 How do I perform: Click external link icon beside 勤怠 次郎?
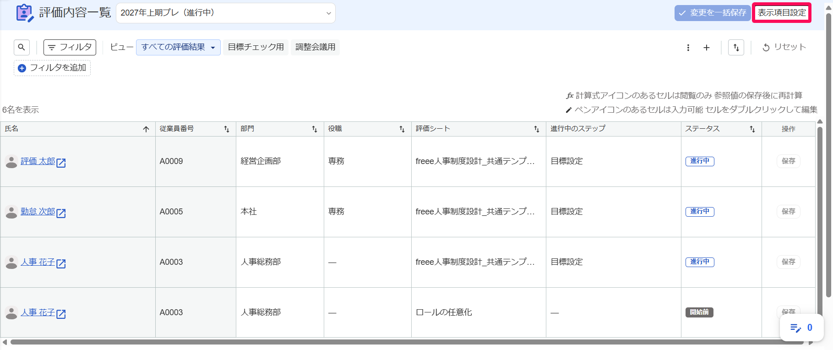pos(61,213)
